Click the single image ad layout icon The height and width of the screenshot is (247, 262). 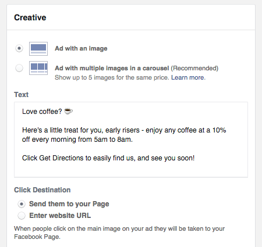pos(38,49)
